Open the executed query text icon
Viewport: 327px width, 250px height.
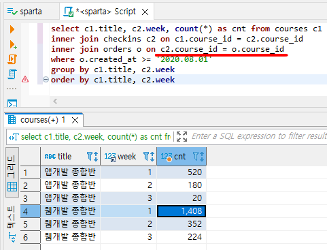(14, 137)
